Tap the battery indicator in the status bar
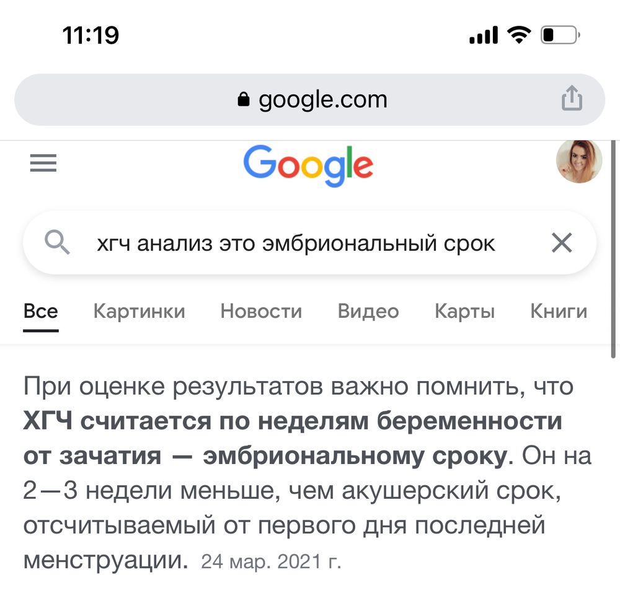The width and height of the screenshot is (620, 601). pos(560,36)
